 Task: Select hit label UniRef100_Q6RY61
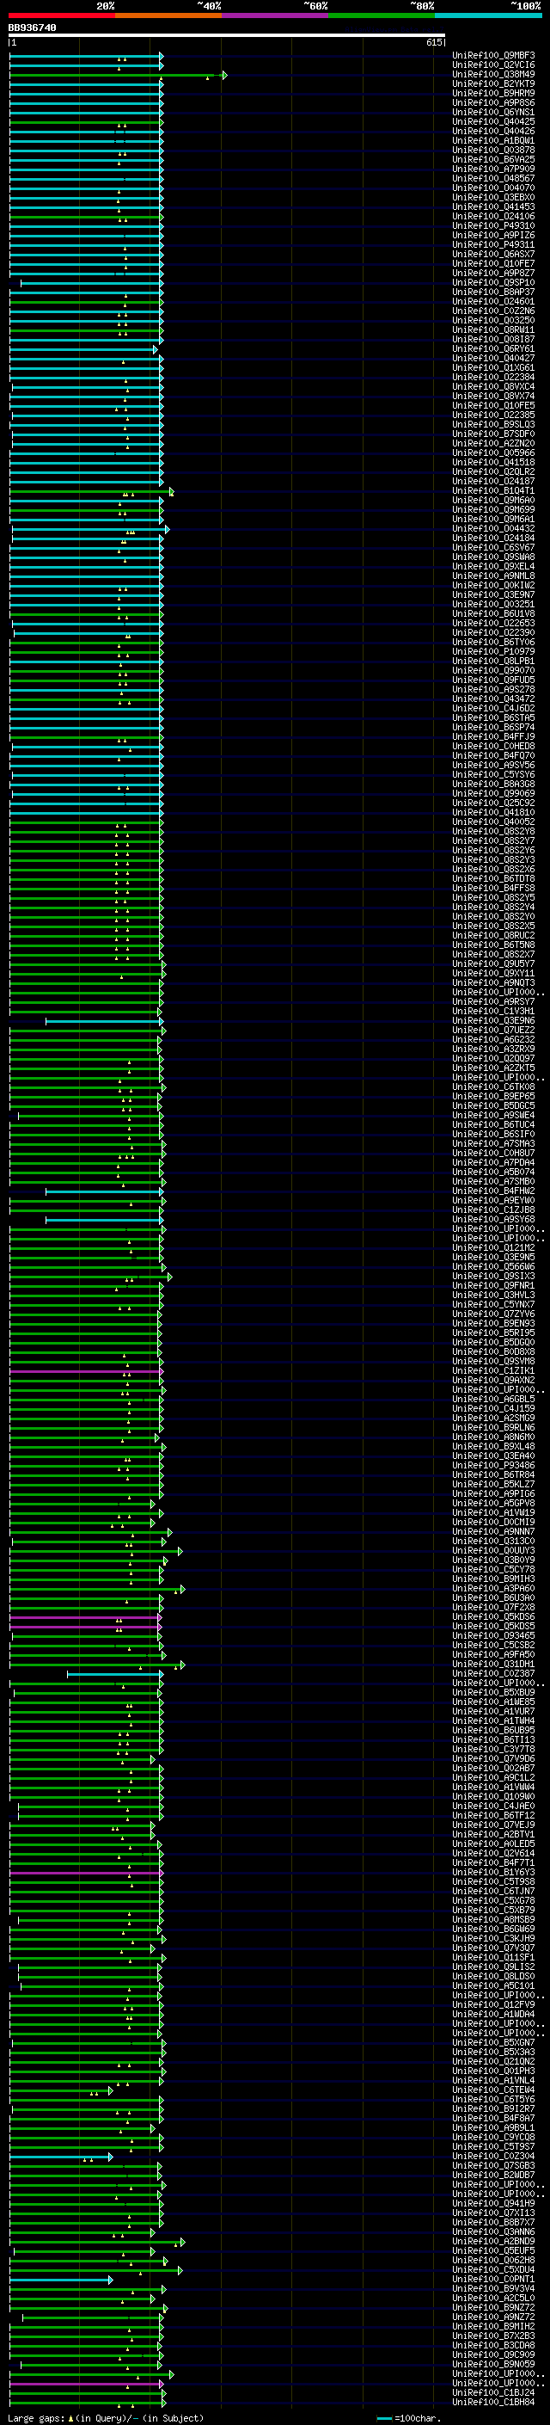coord(493,349)
